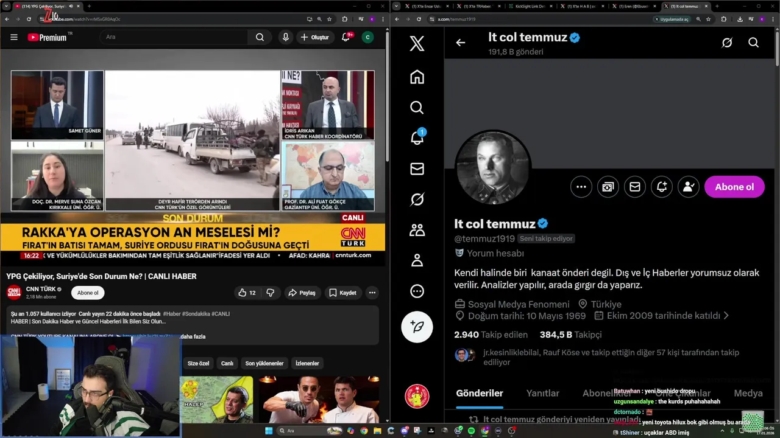780x438 pixels.
Task: Open YouTube notifications bell
Action: pyautogui.click(x=346, y=37)
